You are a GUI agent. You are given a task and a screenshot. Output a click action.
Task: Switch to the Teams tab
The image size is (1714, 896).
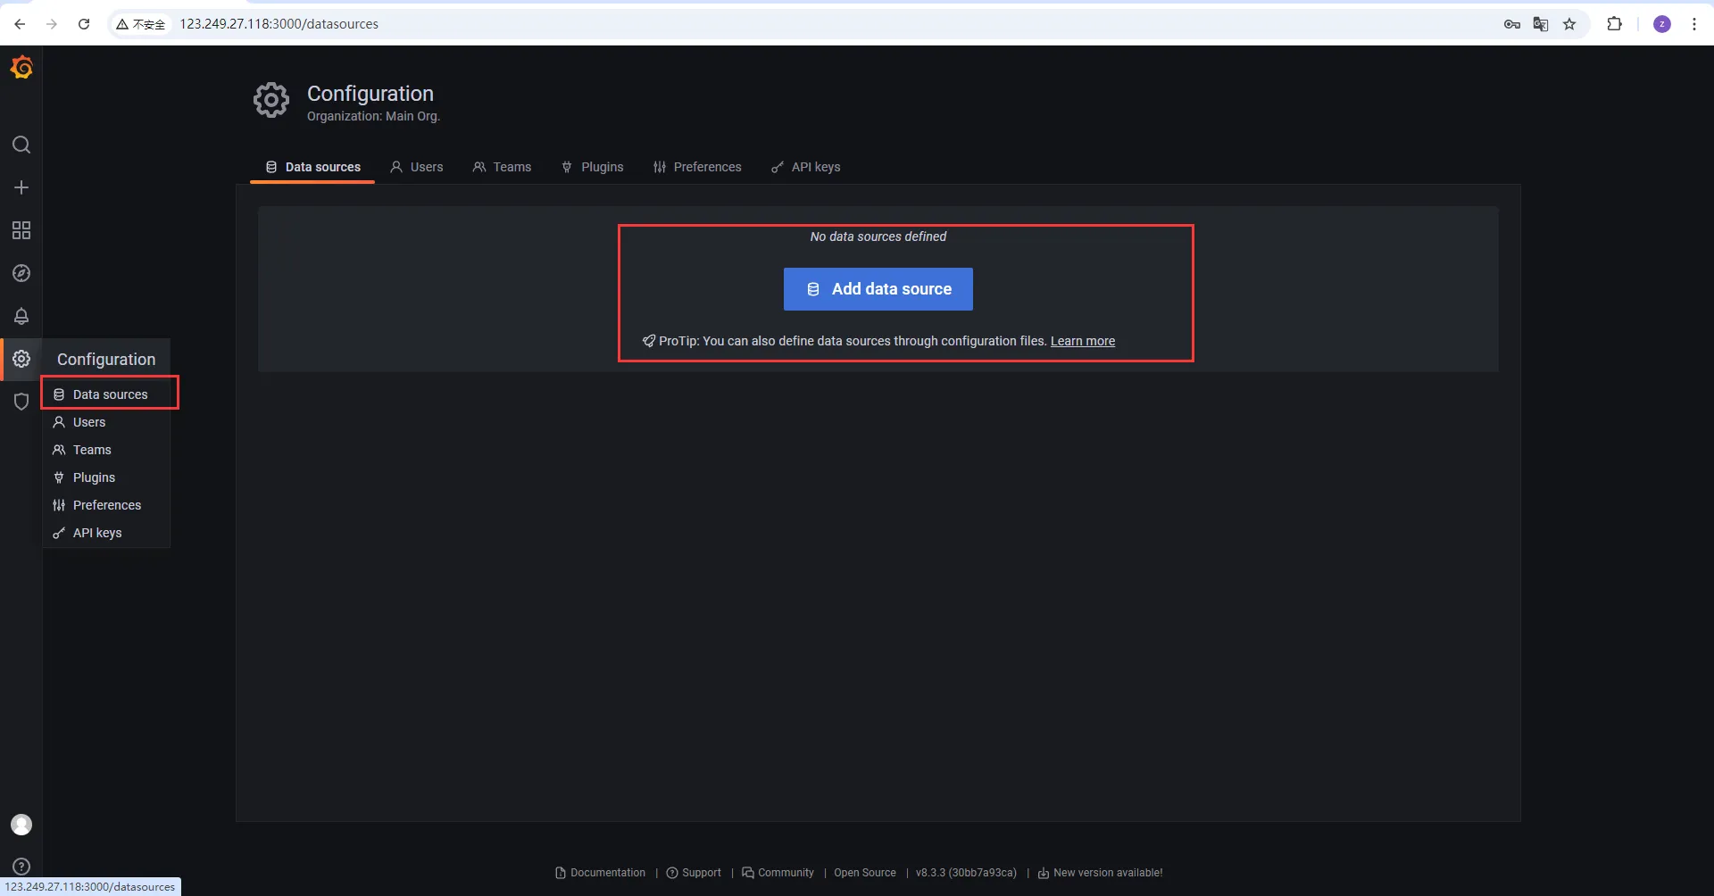[502, 167]
